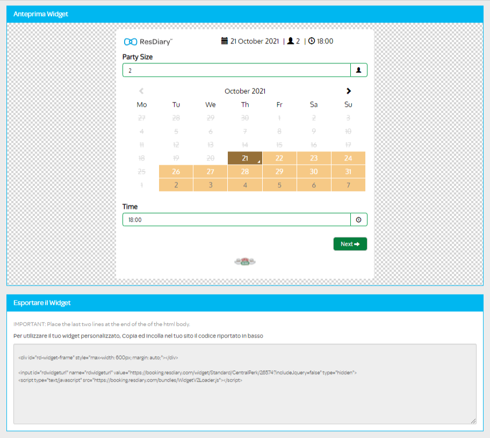490x438 pixels.
Task: Select October 22 in the calendar
Action: 279,158
